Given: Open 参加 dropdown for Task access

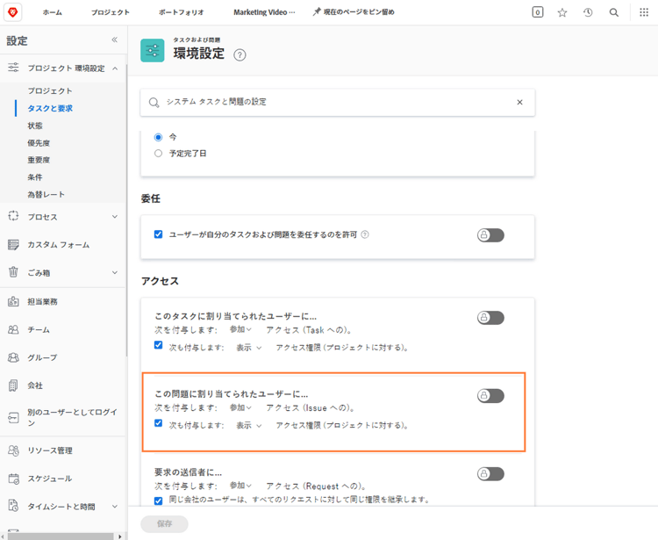Looking at the screenshot, I should point(240,329).
